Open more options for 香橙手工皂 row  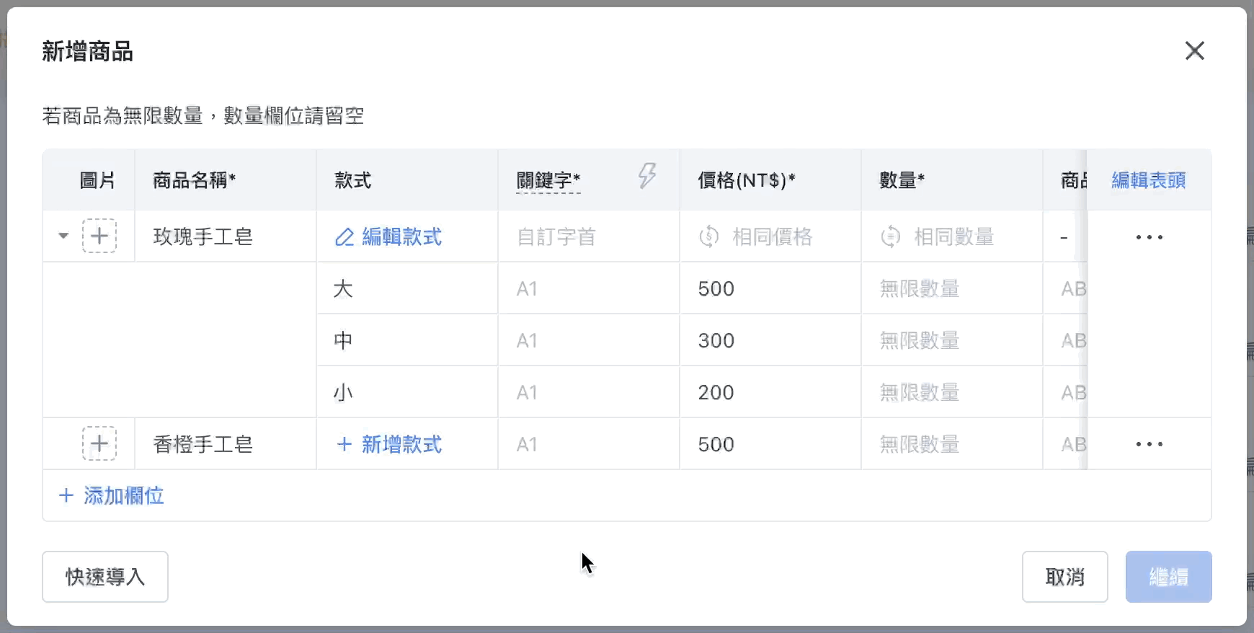point(1149,444)
